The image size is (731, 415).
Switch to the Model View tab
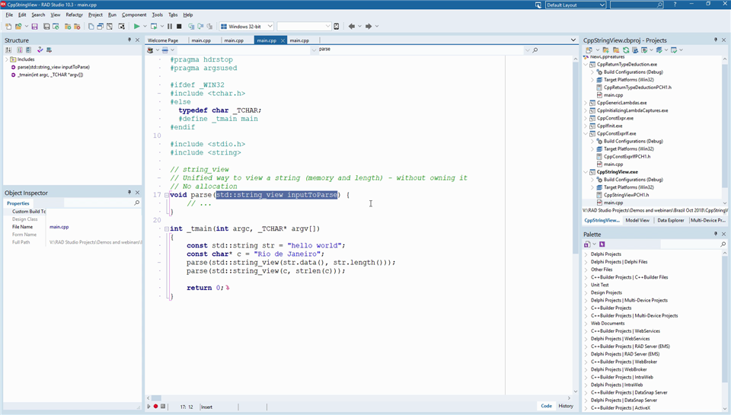click(x=637, y=220)
